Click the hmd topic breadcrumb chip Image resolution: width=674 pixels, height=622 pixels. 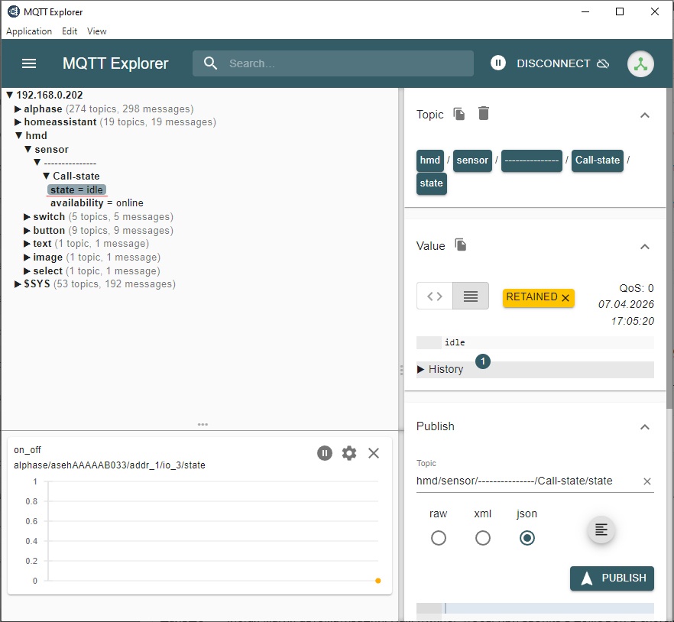[x=429, y=160]
